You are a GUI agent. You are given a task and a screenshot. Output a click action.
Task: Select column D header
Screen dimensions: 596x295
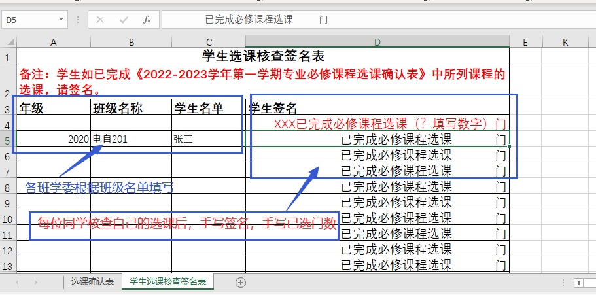[x=377, y=42]
